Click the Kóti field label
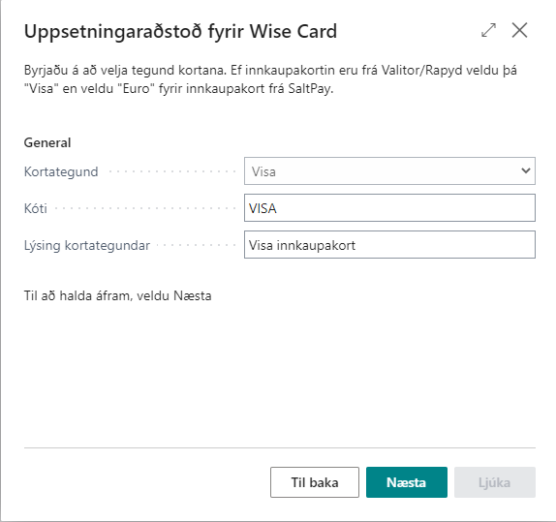 [36, 208]
